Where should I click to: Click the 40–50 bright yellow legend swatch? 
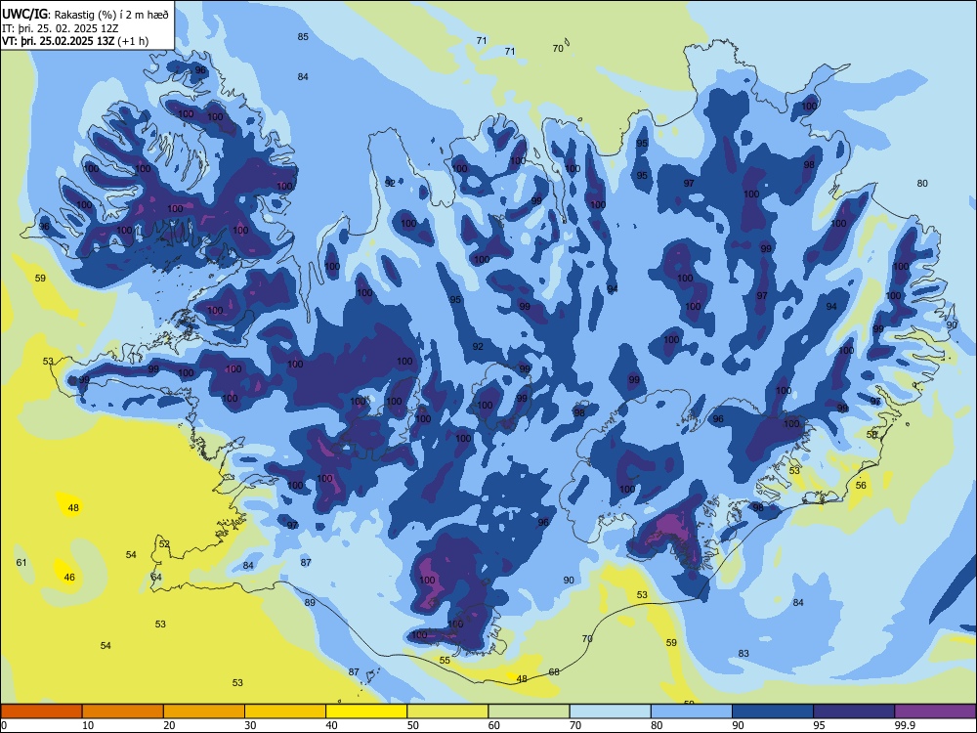coord(366,711)
